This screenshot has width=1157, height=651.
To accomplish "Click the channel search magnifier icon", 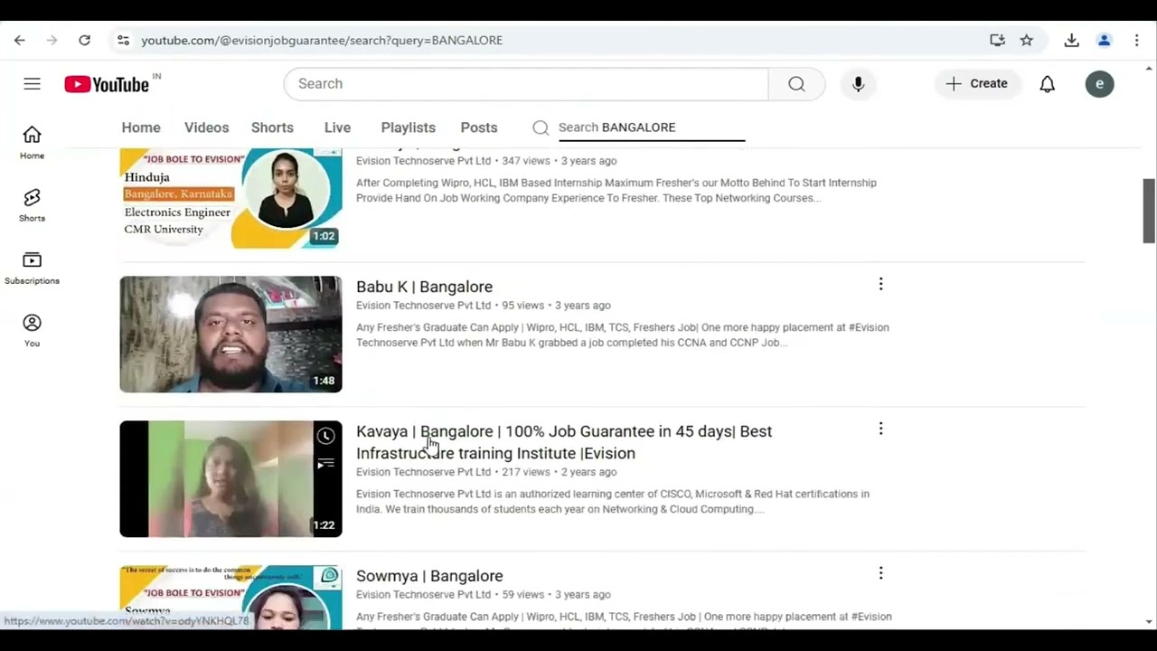I will click(541, 127).
